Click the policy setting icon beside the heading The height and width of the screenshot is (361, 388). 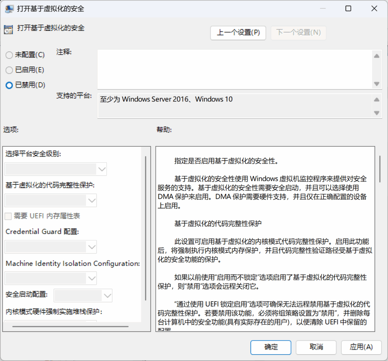pyautogui.click(x=9, y=29)
